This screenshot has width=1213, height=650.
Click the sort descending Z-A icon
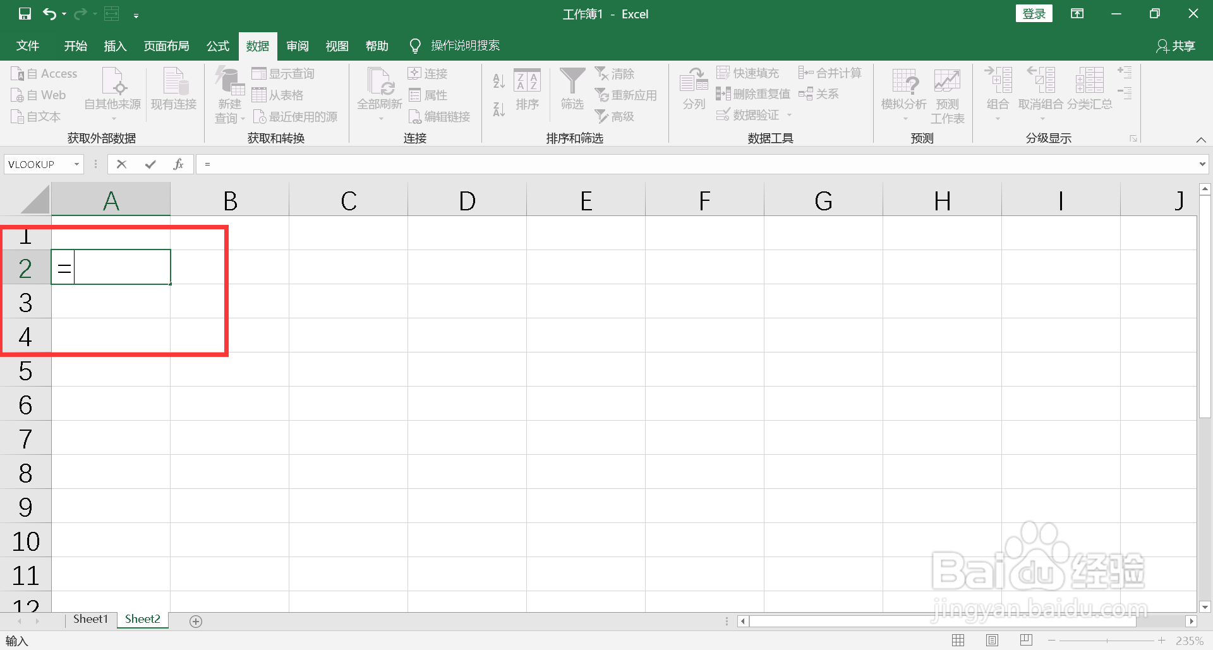point(498,109)
